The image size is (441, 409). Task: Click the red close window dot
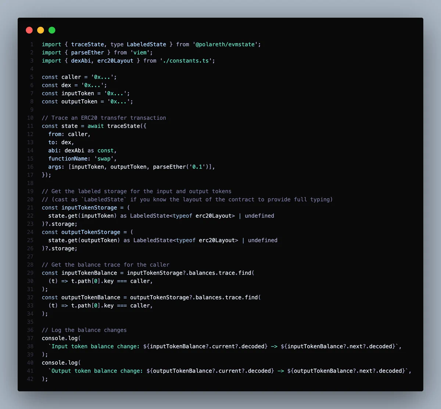(x=29, y=30)
